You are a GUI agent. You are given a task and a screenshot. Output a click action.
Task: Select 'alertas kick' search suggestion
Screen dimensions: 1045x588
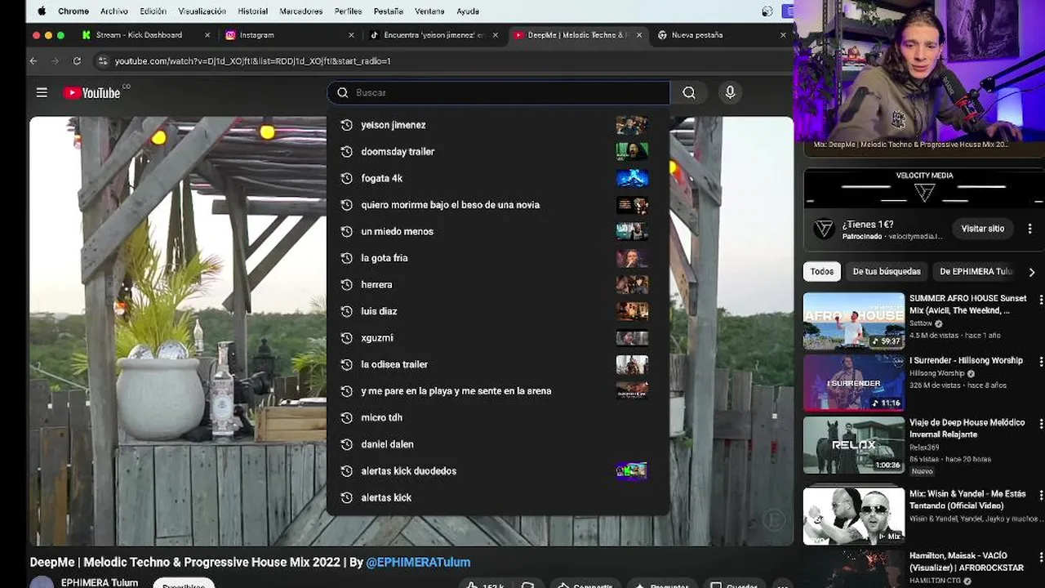point(497,497)
